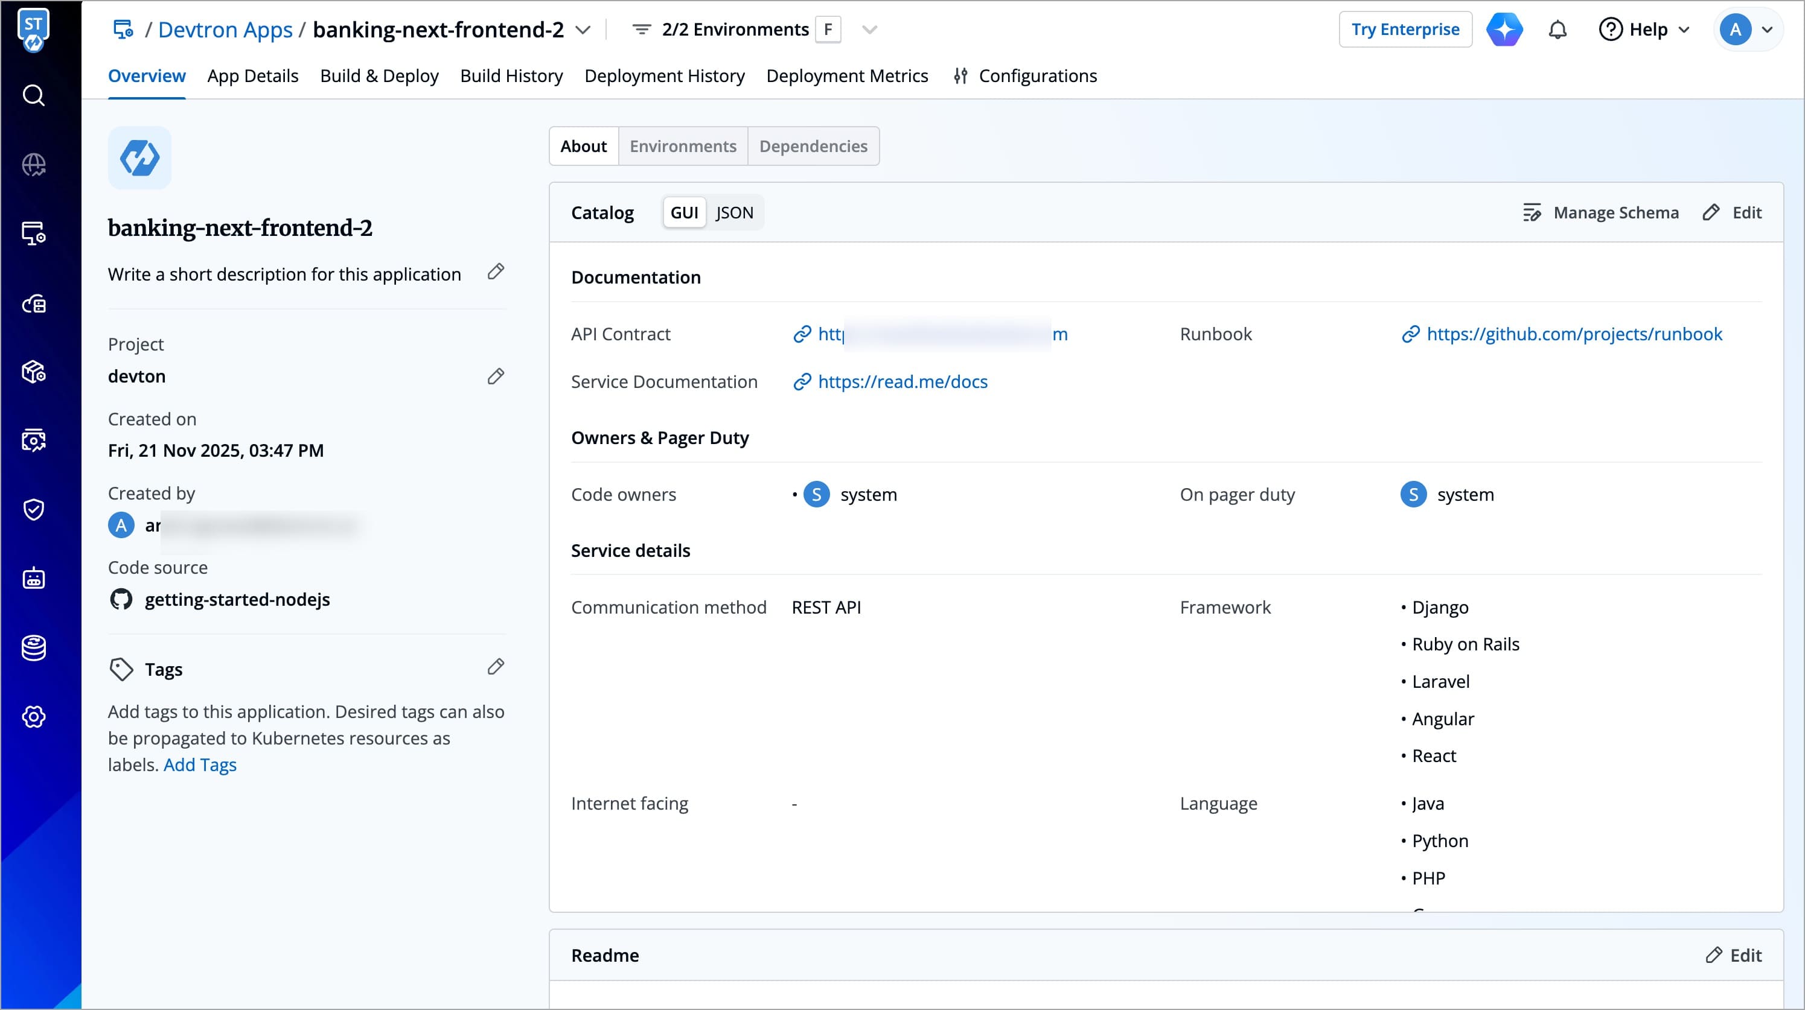Click the security shield sidebar icon
Screen dimensions: 1805x1010
point(34,509)
